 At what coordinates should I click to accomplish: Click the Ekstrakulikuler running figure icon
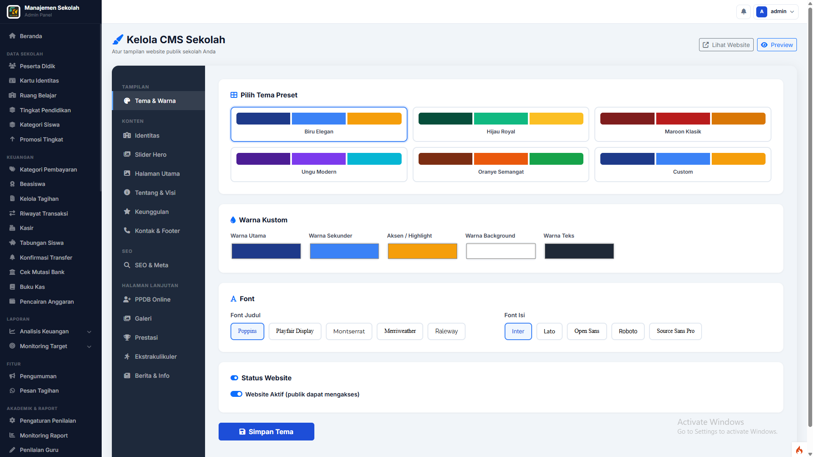pos(127,357)
